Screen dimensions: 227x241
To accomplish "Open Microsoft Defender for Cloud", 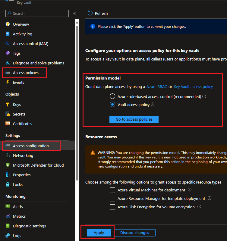I will pos(38,165).
